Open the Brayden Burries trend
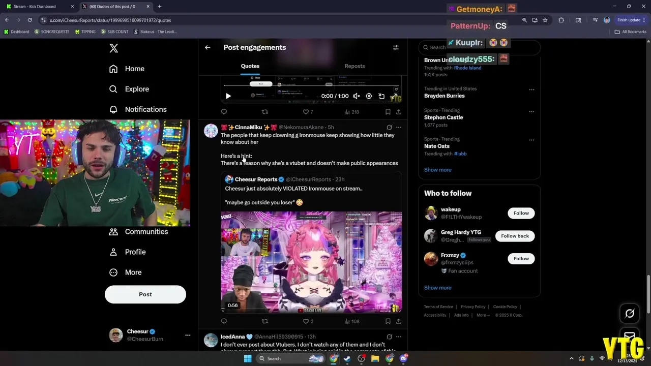 pos(445,96)
